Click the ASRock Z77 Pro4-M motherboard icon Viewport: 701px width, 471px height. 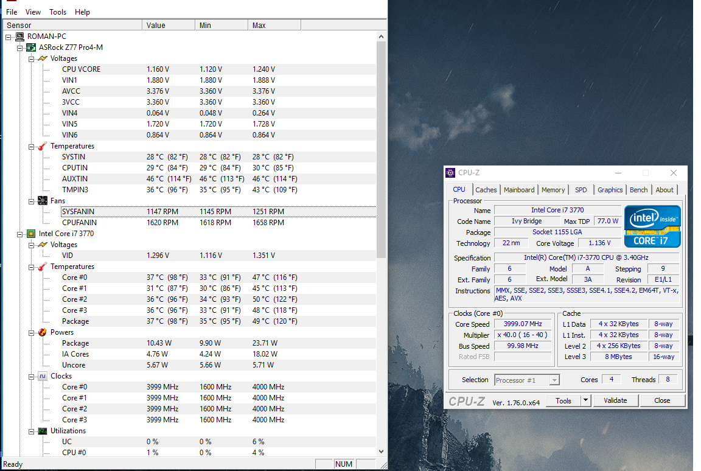pos(31,47)
